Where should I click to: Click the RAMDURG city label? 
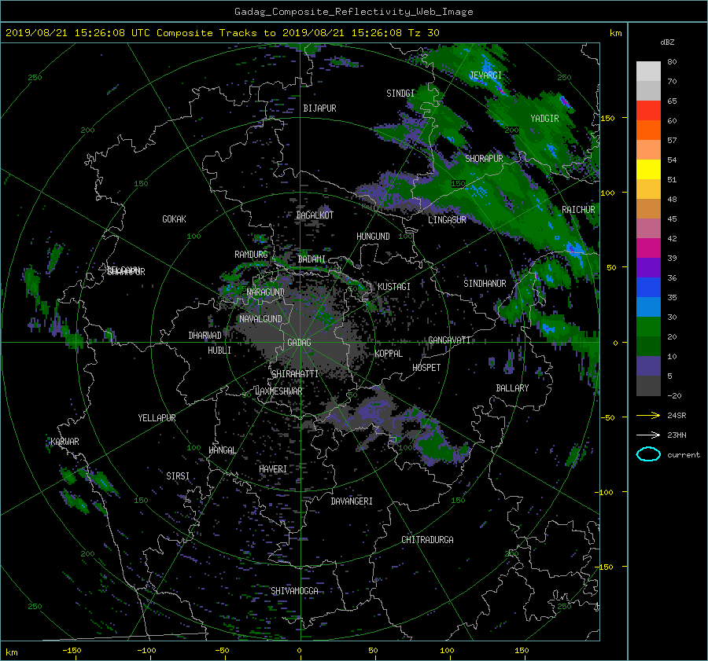point(251,255)
